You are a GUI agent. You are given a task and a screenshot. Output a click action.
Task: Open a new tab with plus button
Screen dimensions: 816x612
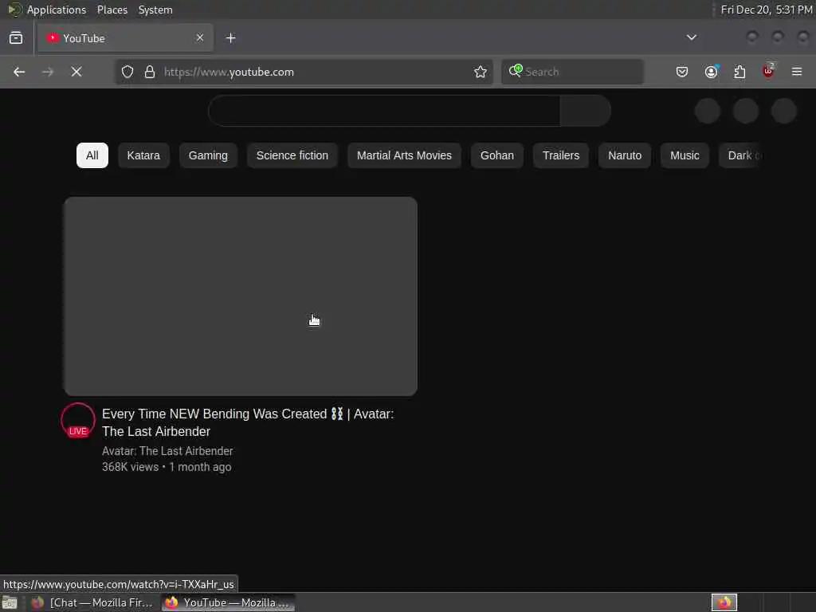(231, 38)
